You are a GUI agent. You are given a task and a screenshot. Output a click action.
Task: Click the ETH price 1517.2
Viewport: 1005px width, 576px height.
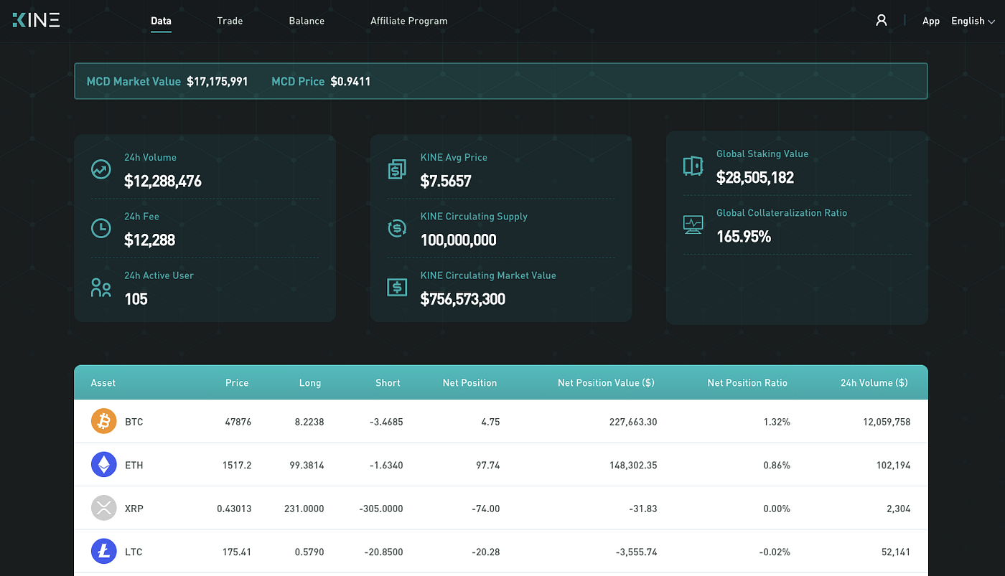point(237,465)
